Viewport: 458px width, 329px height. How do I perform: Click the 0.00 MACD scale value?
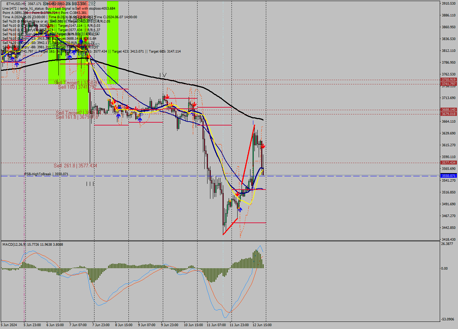coord(445,269)
